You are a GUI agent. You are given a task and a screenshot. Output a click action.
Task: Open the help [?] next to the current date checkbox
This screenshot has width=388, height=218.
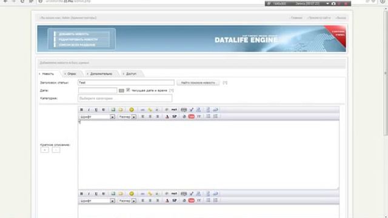172,90
